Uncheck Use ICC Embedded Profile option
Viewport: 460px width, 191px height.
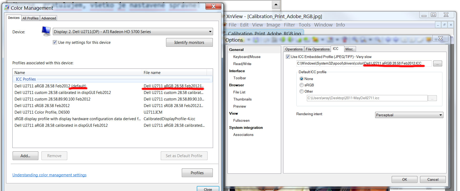[288, 57]
